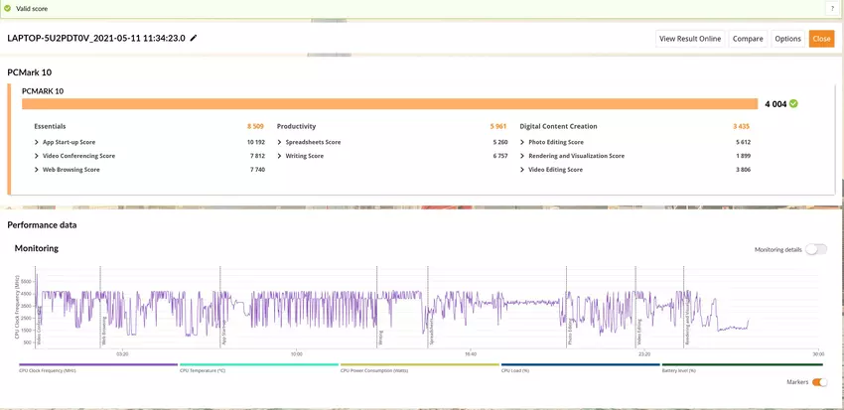This screenshot has height=410, width=844.
Task: Click the pencil icon to rename result
Action: [x=194, y=39]
